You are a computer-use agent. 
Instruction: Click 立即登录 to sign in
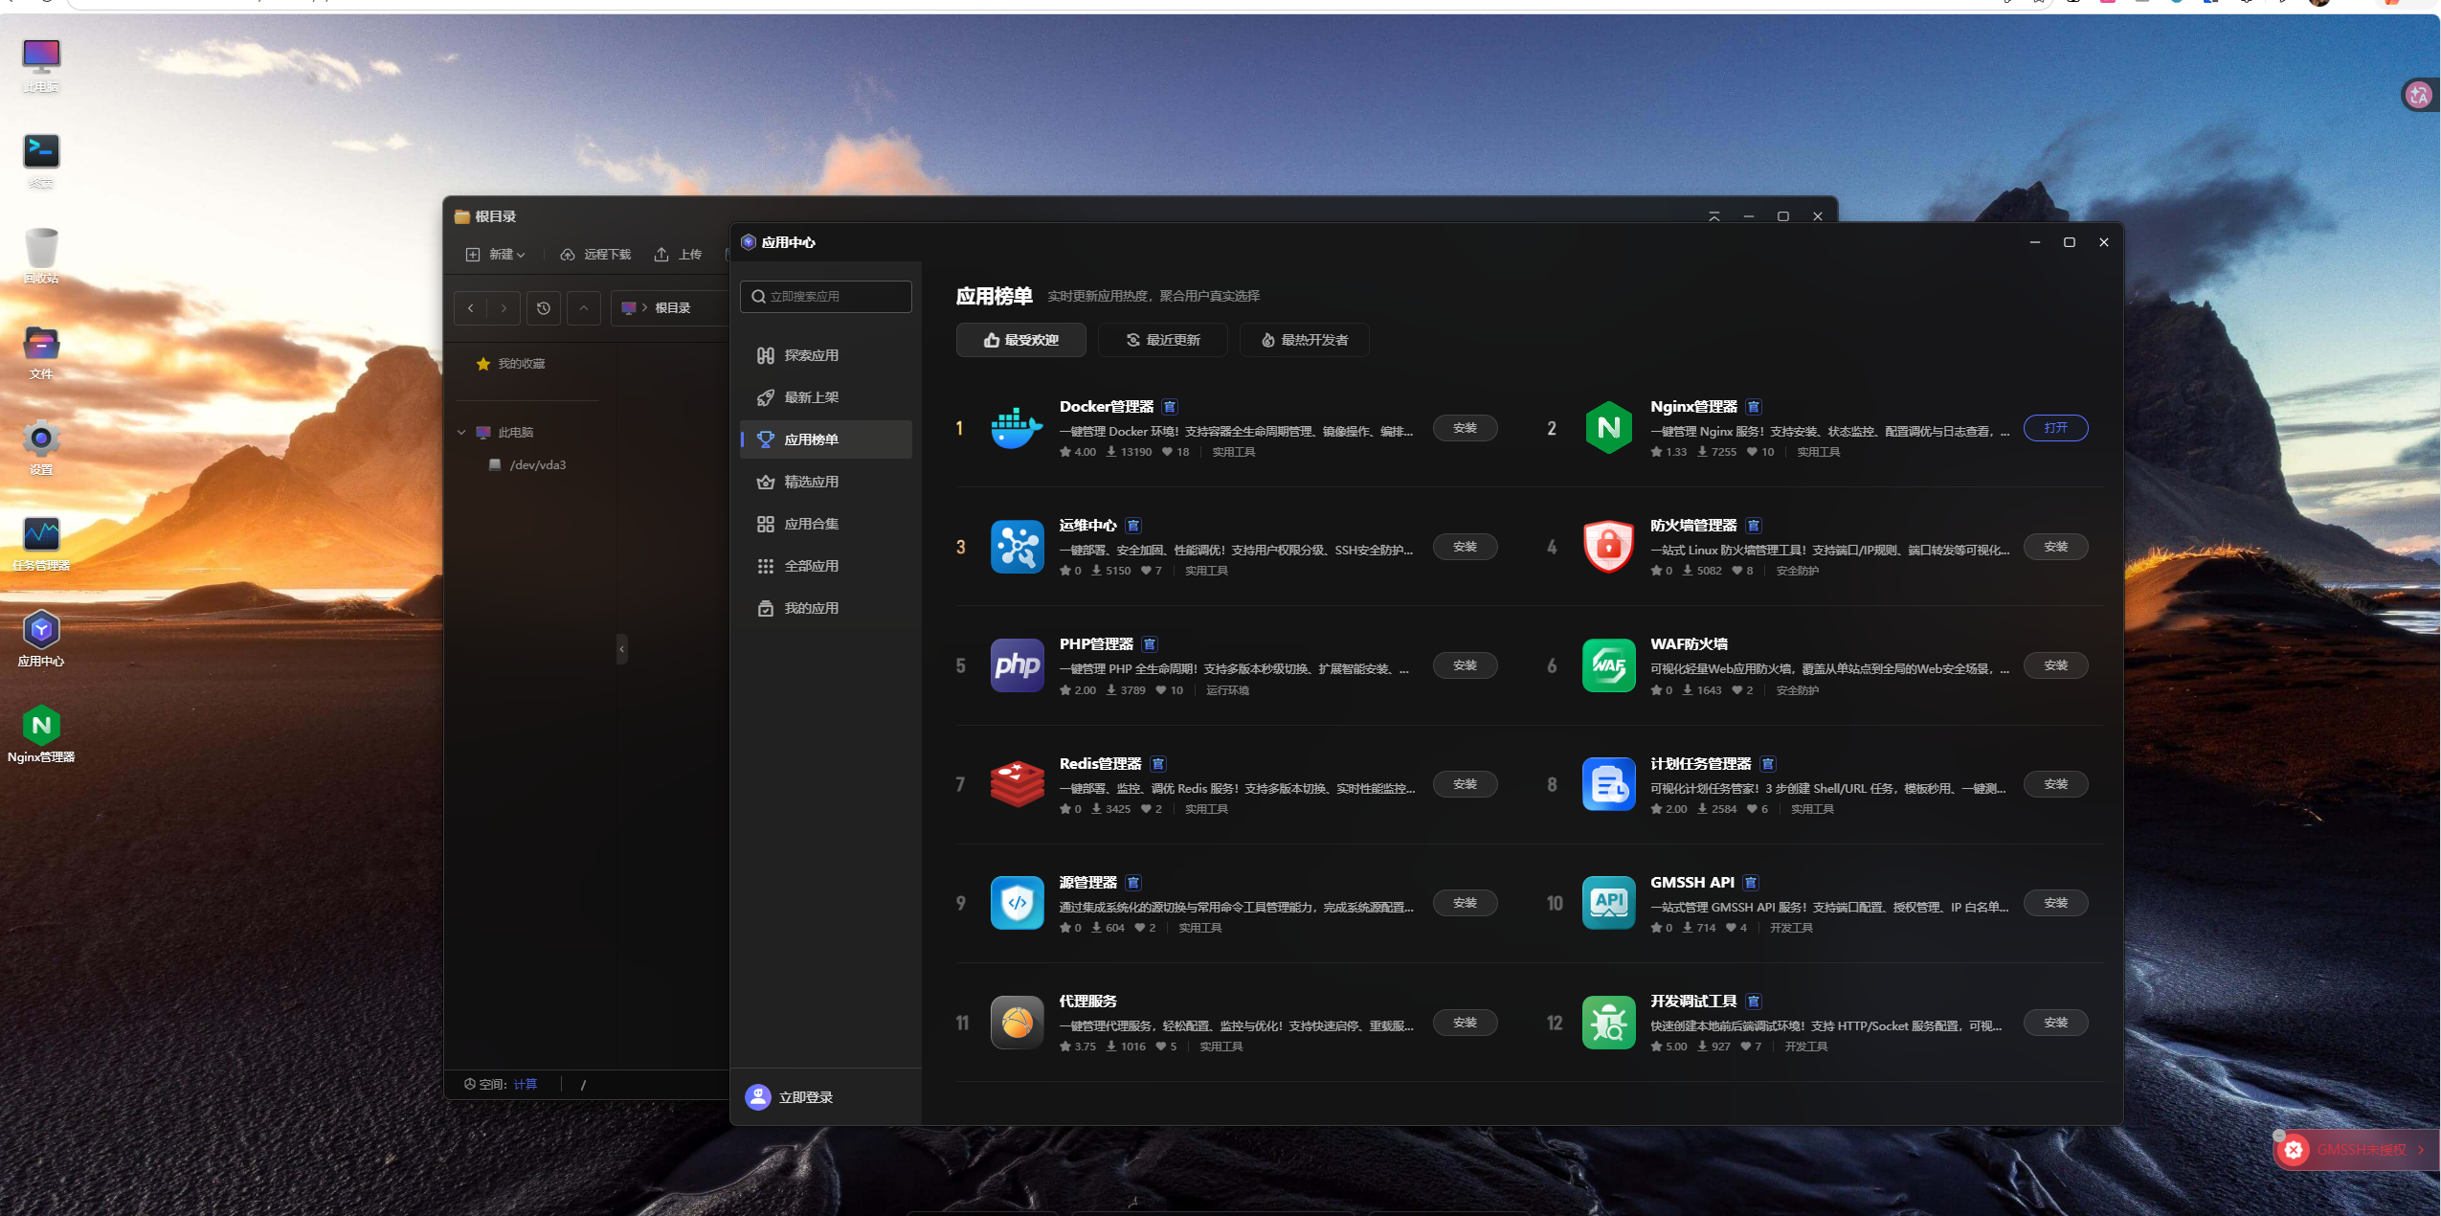pyautogui.click(x=806, y=1097)
